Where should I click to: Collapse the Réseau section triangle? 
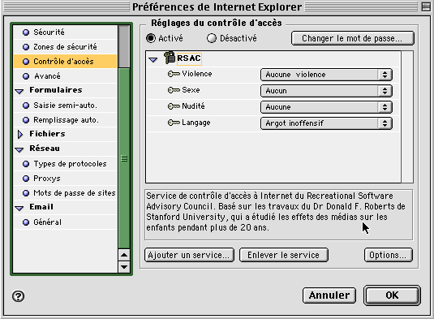click(x=19, y=150)
